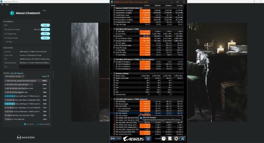Expand the Core VIDs row
The height and width of the screenshot is (143, 264).
[114, 31]
